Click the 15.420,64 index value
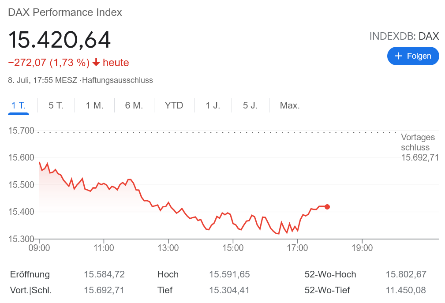The width and height of the screenshot is (445, 303). click(x=60, y=40)
